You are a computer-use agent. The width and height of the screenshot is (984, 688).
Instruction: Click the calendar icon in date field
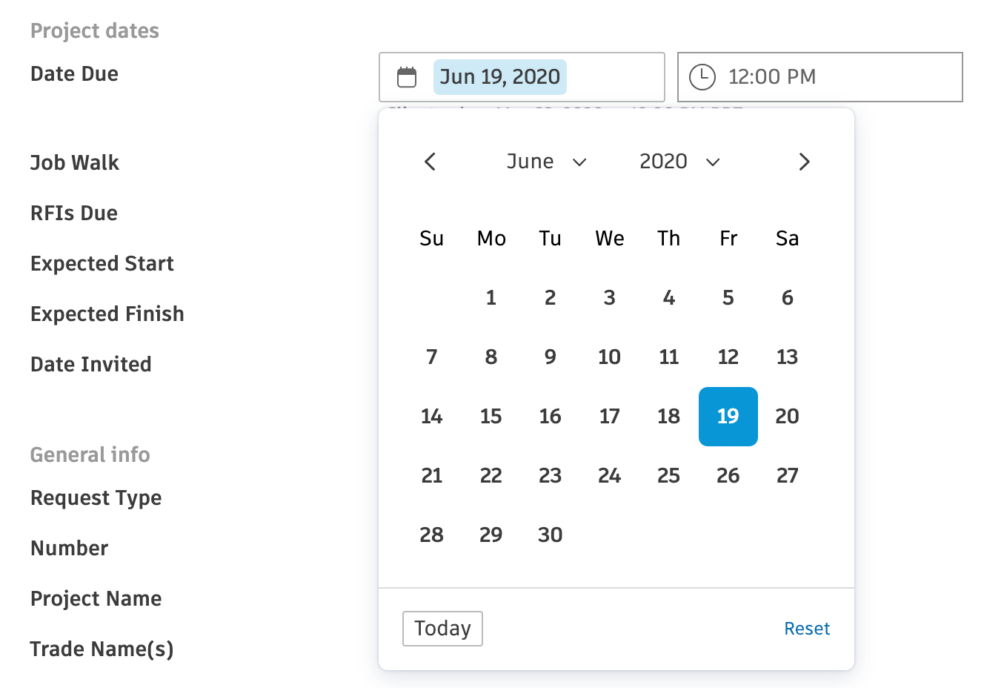tap(407, 77)
